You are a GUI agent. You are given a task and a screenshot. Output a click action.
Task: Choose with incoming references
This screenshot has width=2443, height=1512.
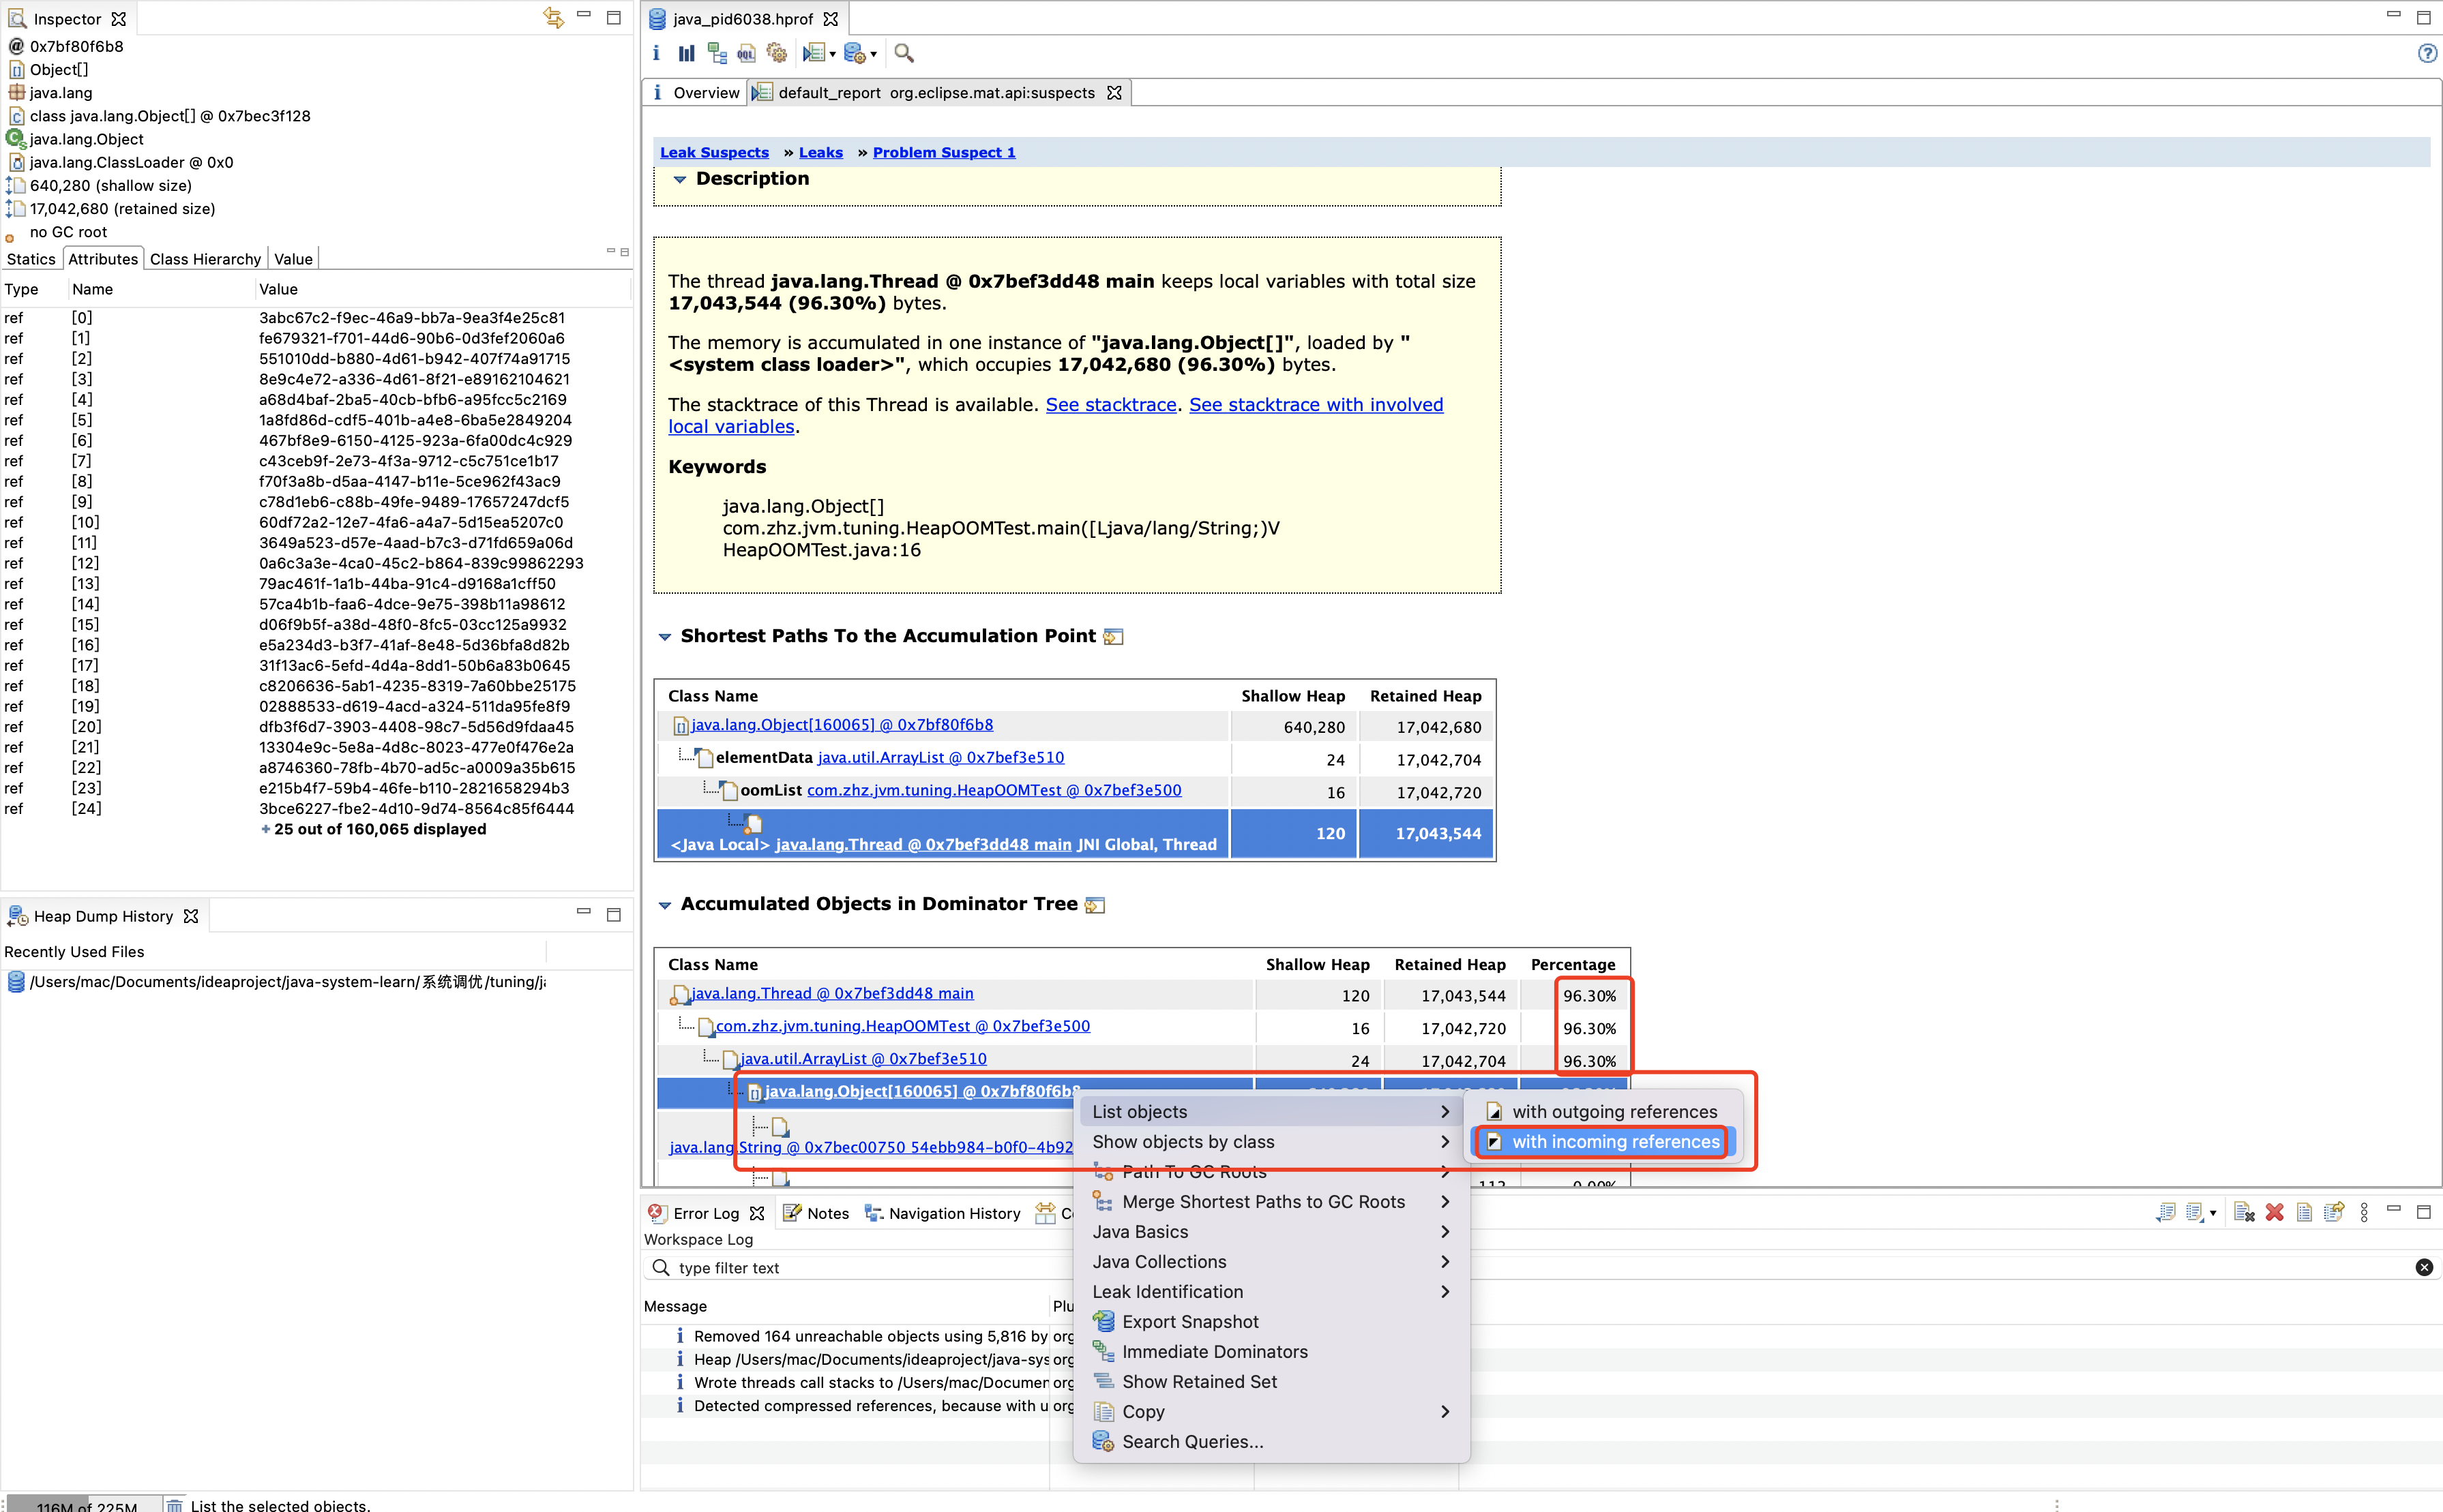1603,1141
